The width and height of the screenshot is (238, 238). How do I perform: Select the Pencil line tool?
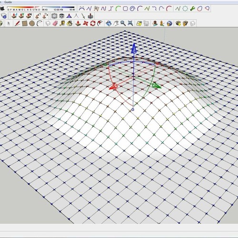coord(17,23)
